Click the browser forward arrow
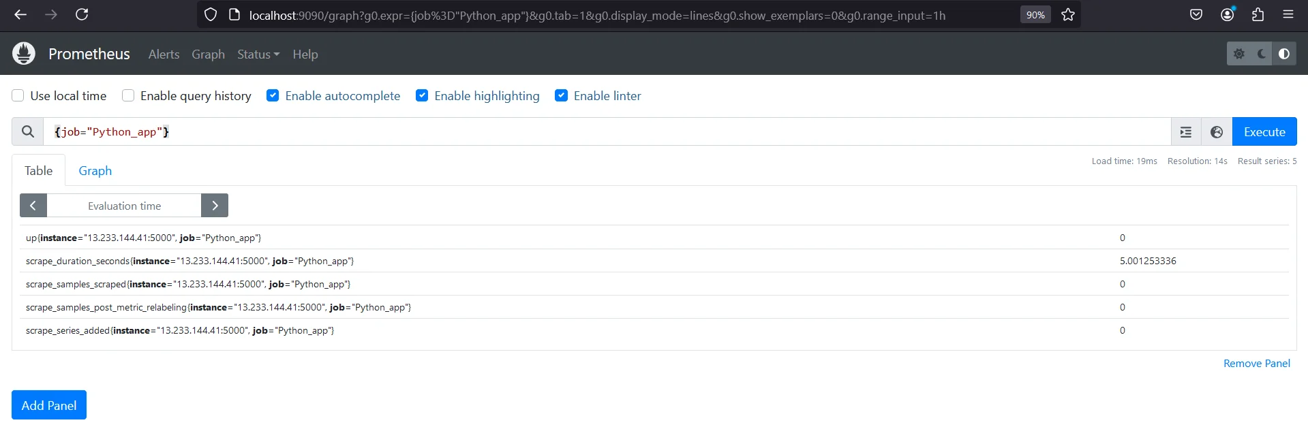This screenshot has width=1308, height=429. tap(51, 14)
